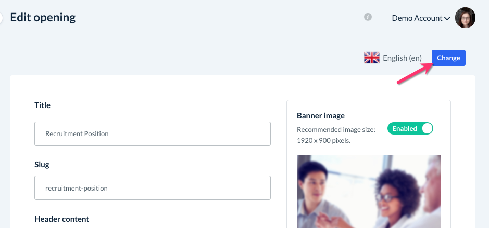This screenshot has width=489, height=228.
Task: Select the banner image preview photo
Action: coord(369,191)
